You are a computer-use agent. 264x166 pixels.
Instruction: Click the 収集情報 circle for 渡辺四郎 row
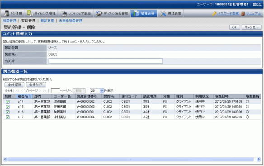pos(247,101)
